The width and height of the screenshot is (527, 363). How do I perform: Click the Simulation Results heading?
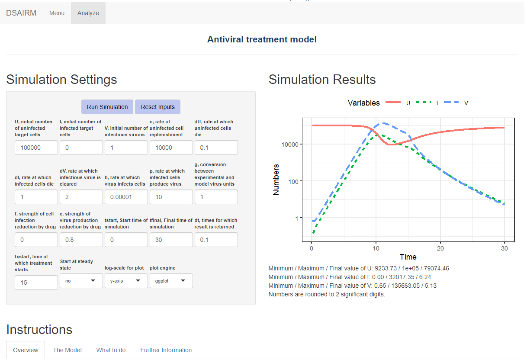point(322,80)
